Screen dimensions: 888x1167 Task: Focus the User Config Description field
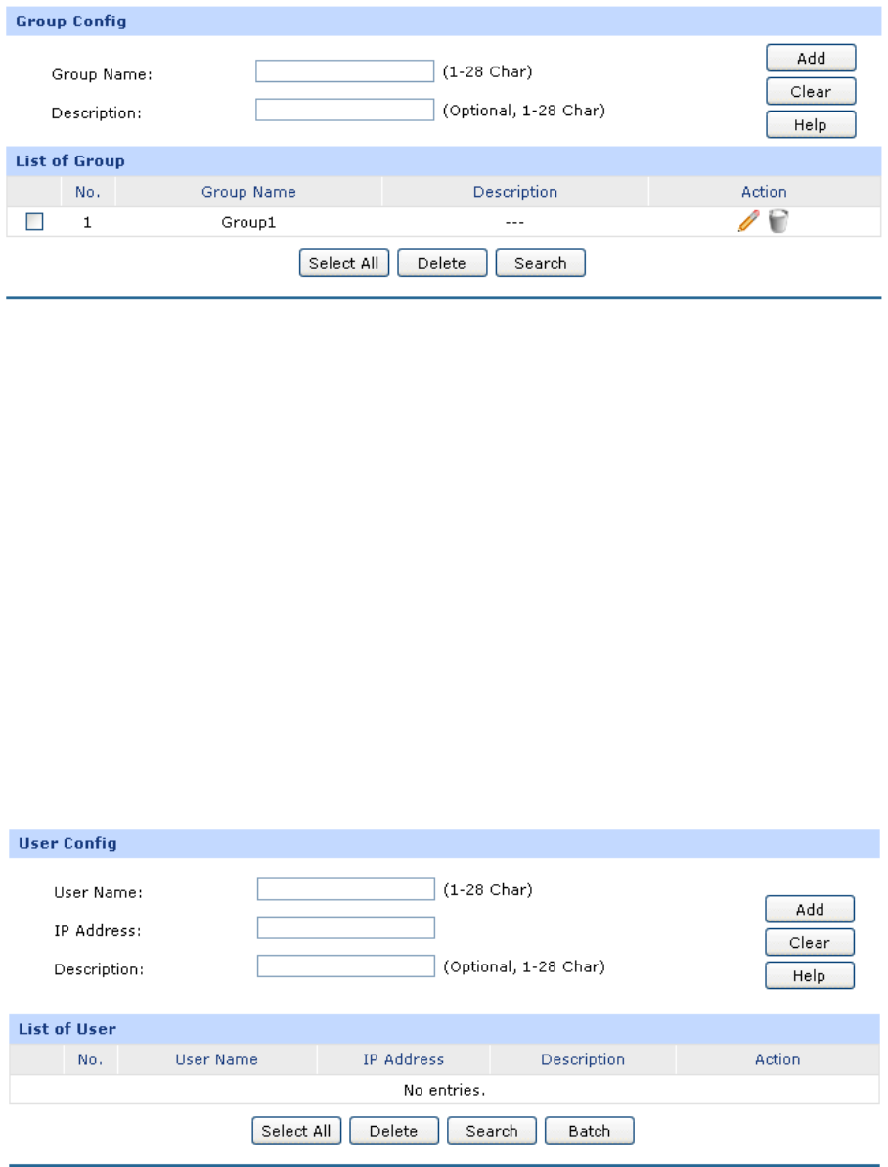[346, 966]
